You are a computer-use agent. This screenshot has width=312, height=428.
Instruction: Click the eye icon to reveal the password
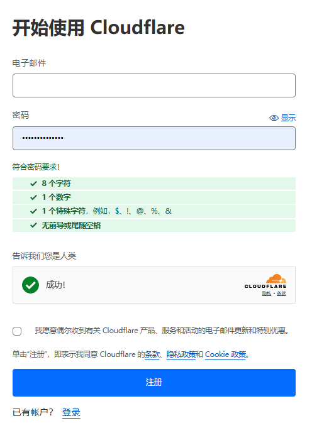[274, 118]
